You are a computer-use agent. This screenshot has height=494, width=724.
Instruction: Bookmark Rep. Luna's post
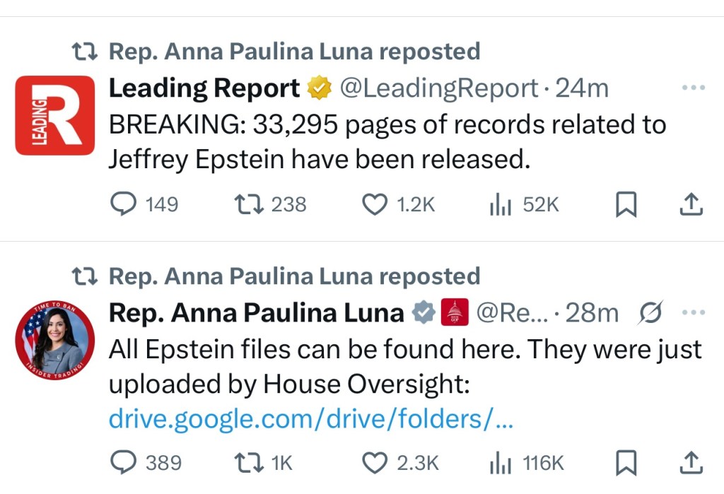tap(625, 463)
